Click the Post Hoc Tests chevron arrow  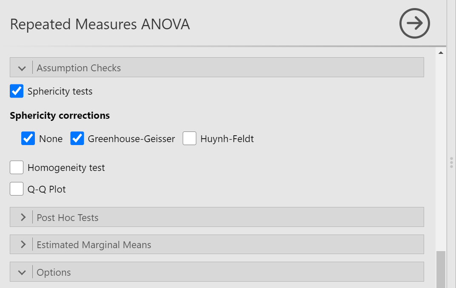pyautogui.click(x=23, y=217)
